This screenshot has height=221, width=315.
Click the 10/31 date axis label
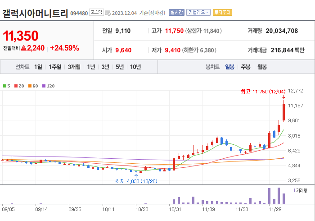point(175,210)
